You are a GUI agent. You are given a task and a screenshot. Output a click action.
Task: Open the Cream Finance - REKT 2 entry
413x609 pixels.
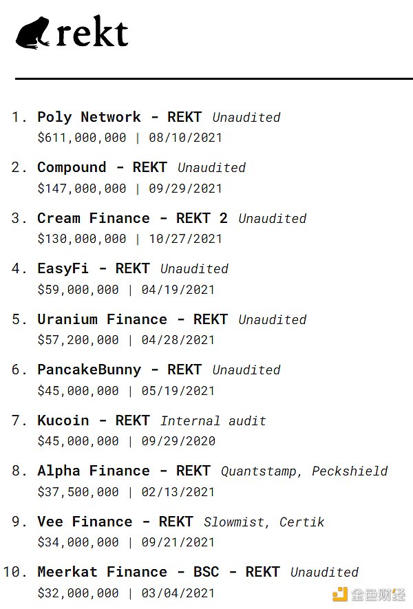(x=132, y=218)
